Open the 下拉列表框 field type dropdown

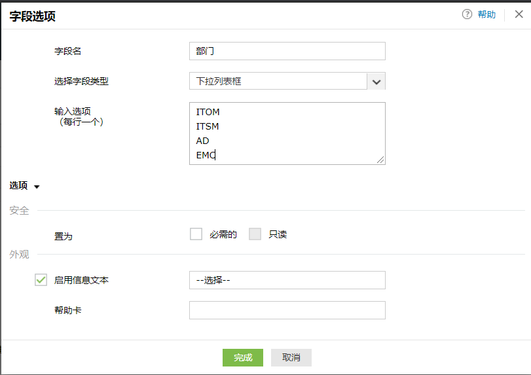click(x=376, y=81)
